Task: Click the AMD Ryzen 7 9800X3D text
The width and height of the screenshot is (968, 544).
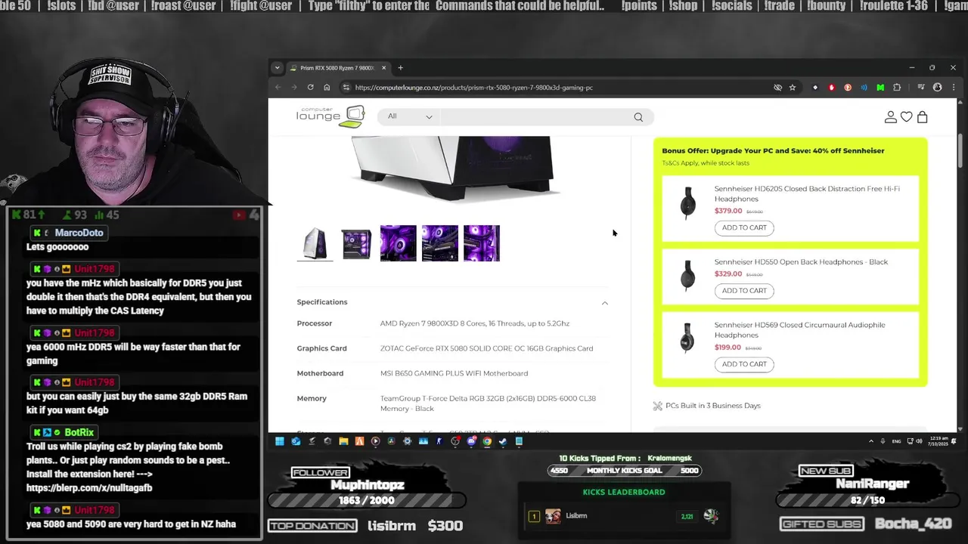Action: (475, 323)
